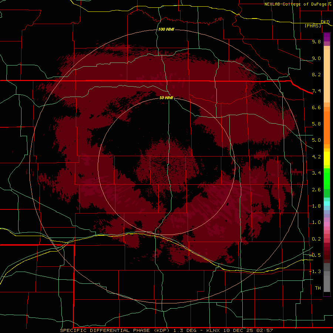Click the 50 NMI range ring label
The width and height of the screenshot is (333, 333).
pos(166,98)
